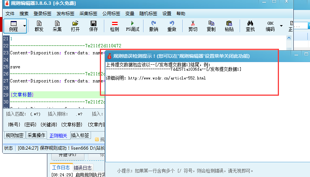Click the 采集 toolbar icon
This screenshot has width=310, height=177.
[57, 26]
